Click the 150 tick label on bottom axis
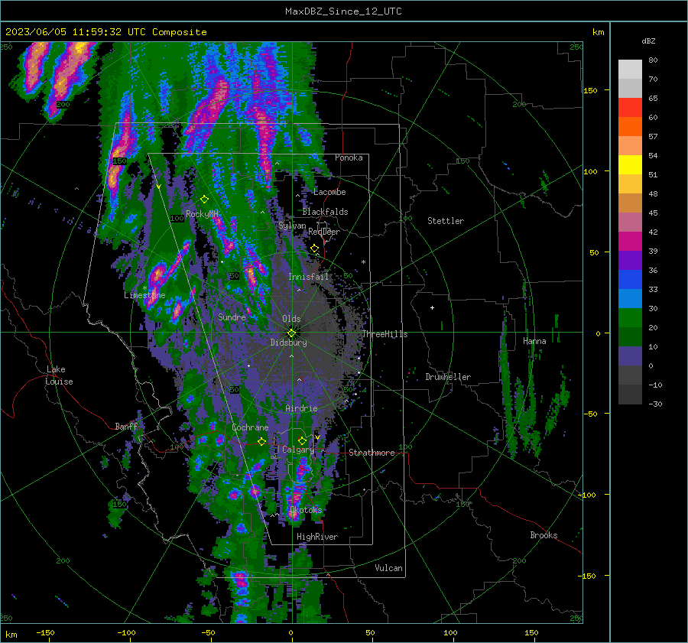The image size is (688, 643). tap(531, 632)
